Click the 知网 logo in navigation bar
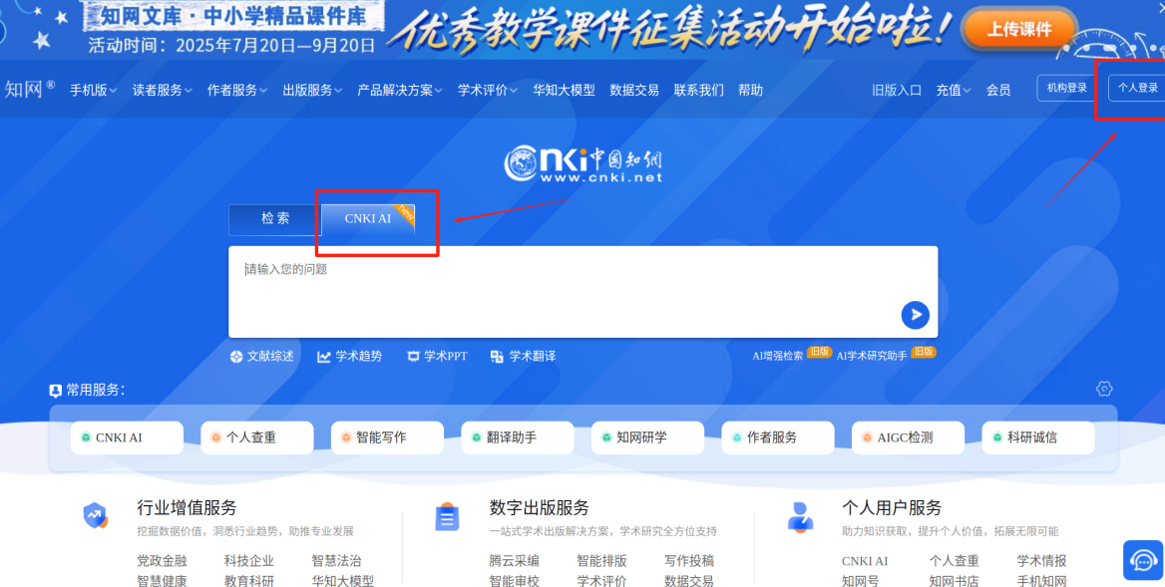The image size is (1165, 587). click(30, 89)
